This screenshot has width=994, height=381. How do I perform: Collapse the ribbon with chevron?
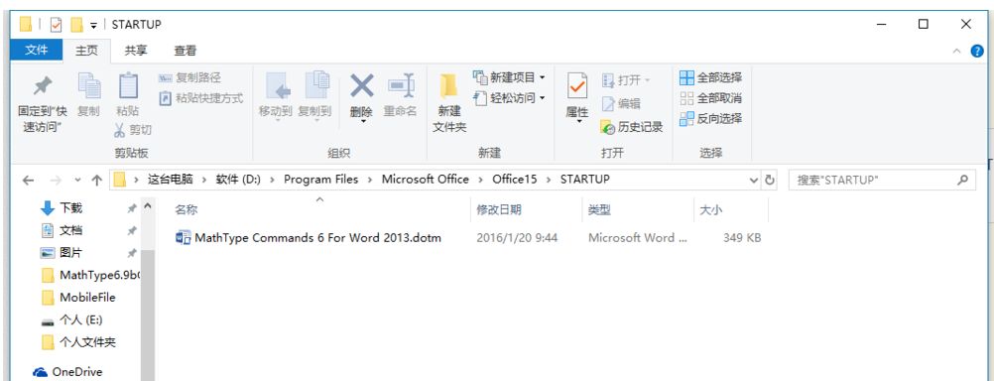(957, 52)
